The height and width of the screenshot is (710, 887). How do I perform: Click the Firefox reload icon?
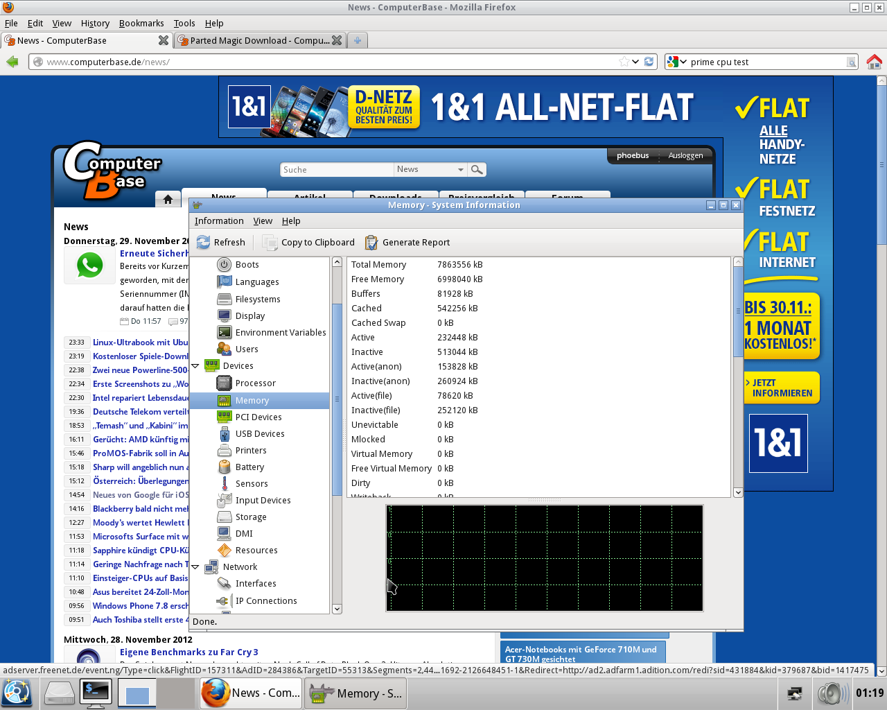pyautogui.click(x=649, y=62)
